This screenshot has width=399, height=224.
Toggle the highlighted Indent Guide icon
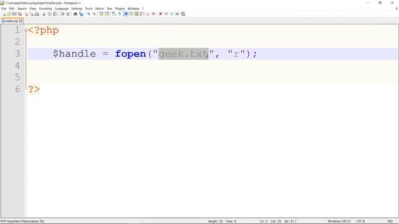coord(125,14)
